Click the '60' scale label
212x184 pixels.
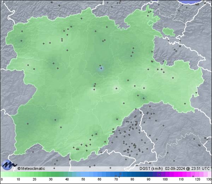pyautogui.click(x=100, y=179)
